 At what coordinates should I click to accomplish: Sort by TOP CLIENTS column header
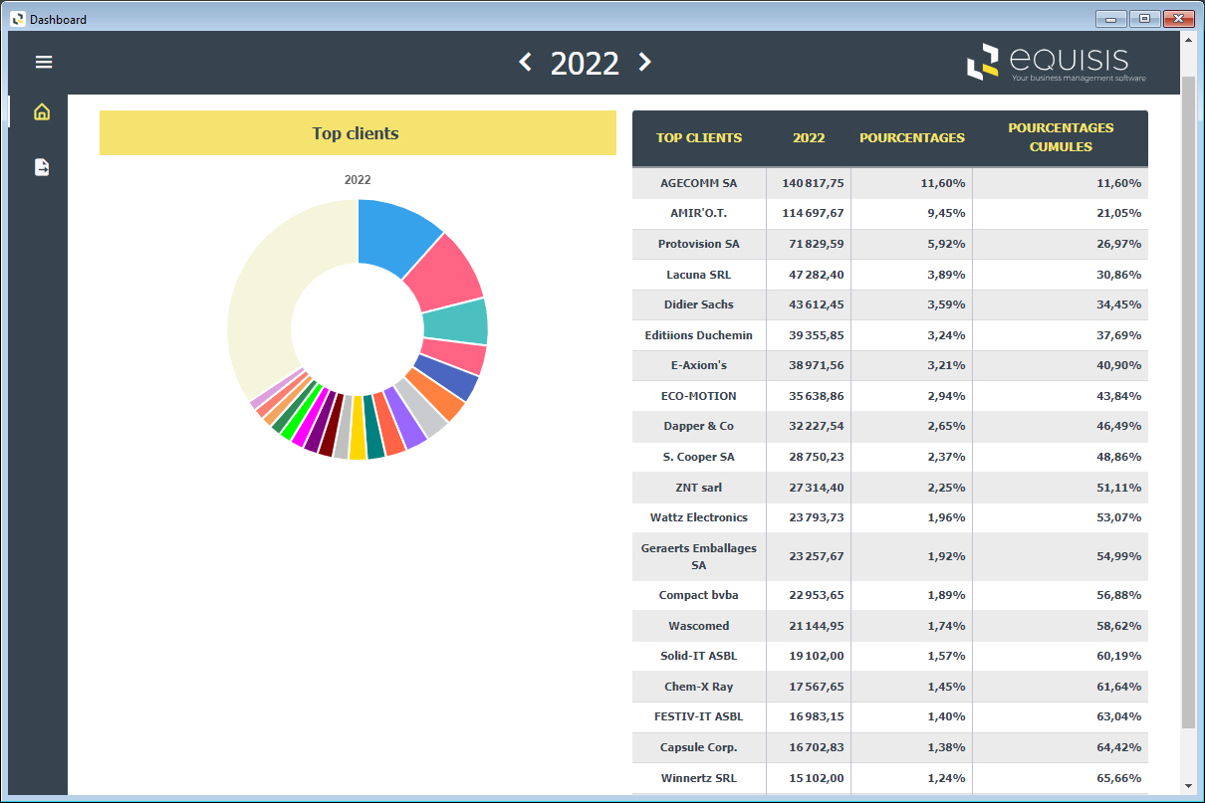tap(699, 138)
